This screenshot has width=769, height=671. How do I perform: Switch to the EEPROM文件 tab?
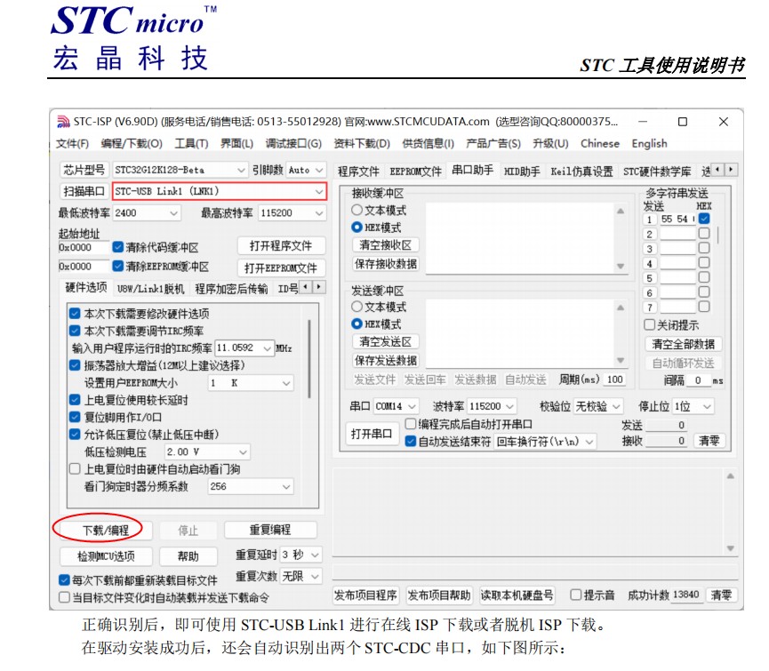[415, 171]
